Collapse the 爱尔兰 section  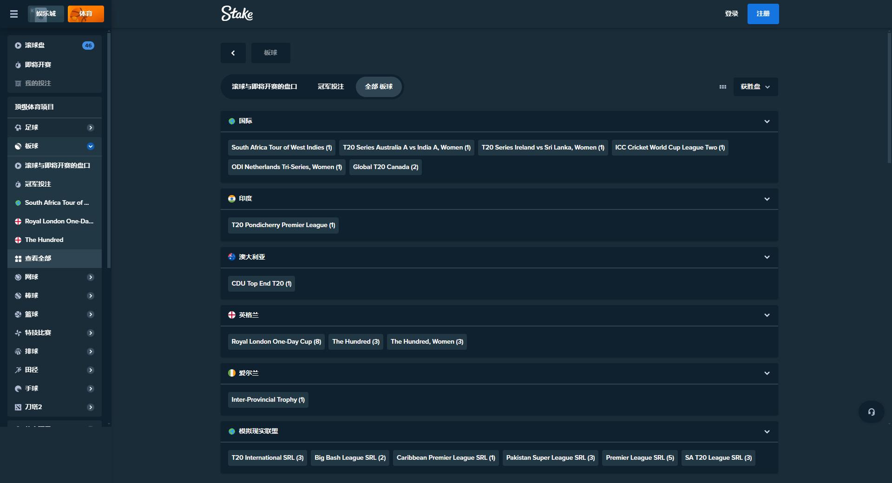tap(767, 373)
